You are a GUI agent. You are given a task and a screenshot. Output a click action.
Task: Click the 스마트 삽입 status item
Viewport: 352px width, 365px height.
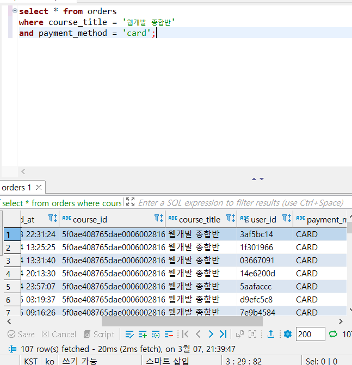point(168,361)
